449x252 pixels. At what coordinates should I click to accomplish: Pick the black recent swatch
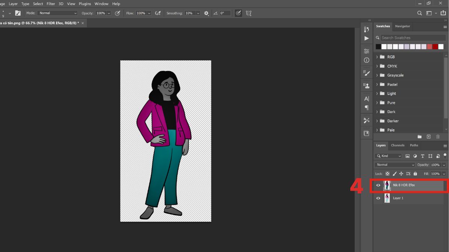pyautogui.click(x=378, y=47)
